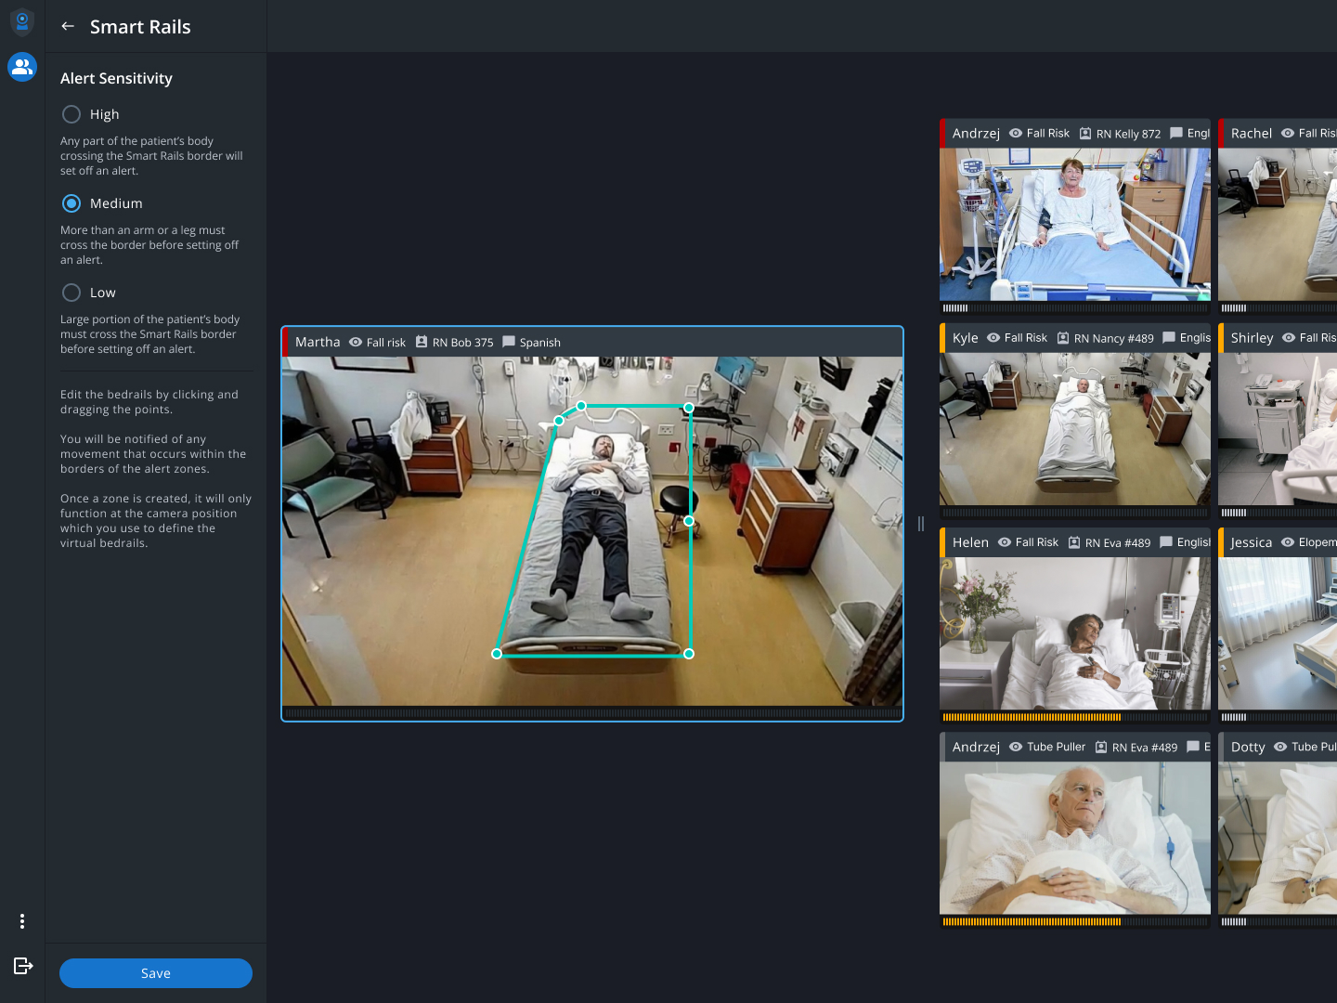The height and width of the screenshot is (1003, 1337).
Task: Select top-center curved bedrail control point
Action: pos(581,406)
